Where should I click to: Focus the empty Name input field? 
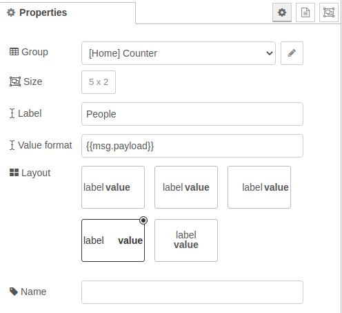click(192, 292)
